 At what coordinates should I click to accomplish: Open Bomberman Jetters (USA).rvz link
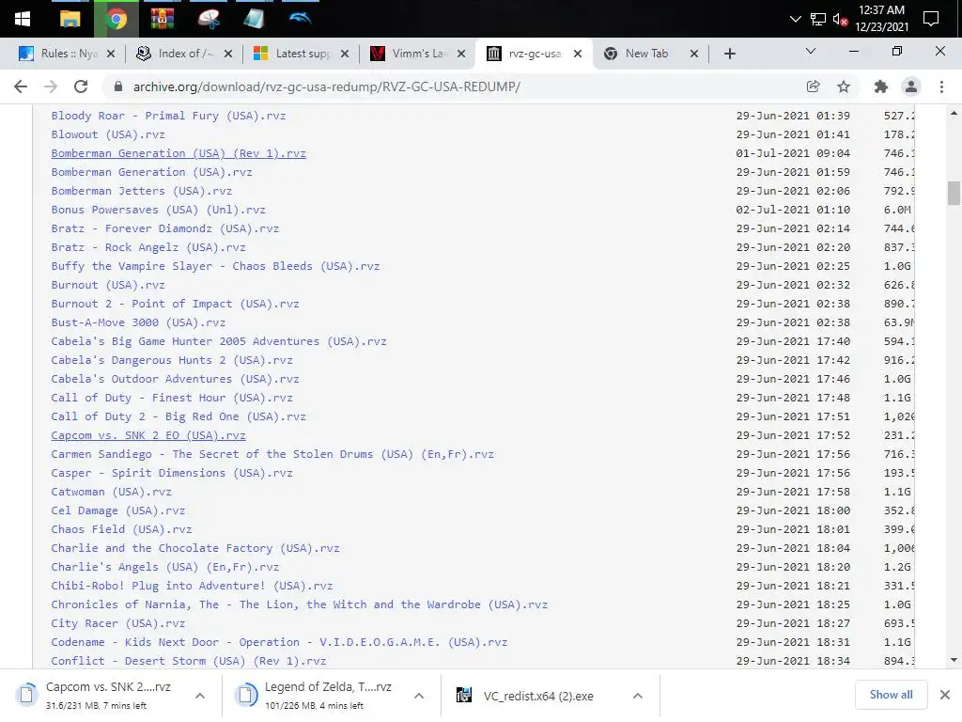click(142, 191)
